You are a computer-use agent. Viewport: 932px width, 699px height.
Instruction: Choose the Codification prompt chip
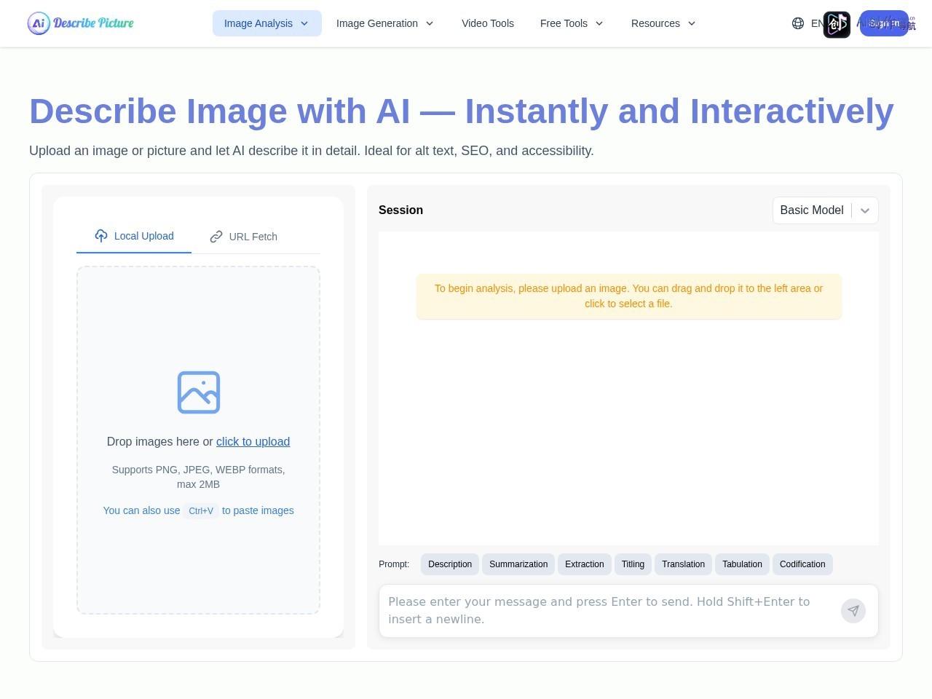[802, 564]
